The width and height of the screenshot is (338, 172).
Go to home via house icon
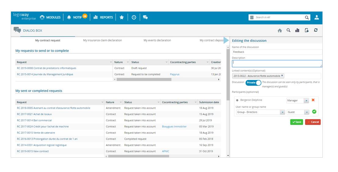click(x=279, y=30)
